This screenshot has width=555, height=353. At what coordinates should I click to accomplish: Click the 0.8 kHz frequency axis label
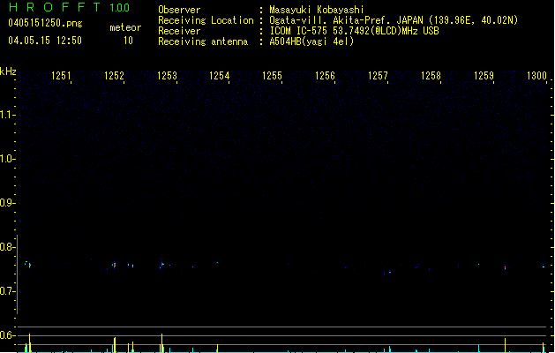tap(7, 247)
